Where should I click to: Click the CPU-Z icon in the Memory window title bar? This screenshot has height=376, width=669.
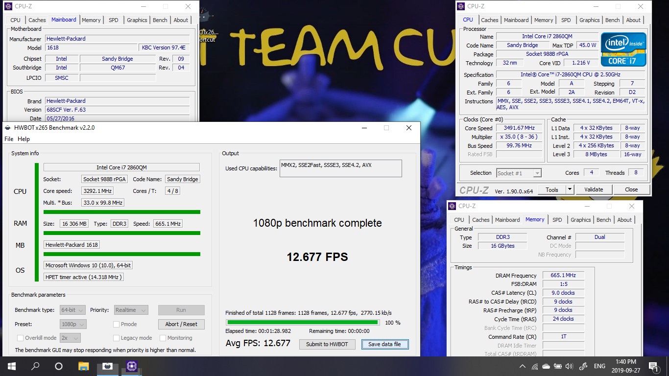point(452,206)
